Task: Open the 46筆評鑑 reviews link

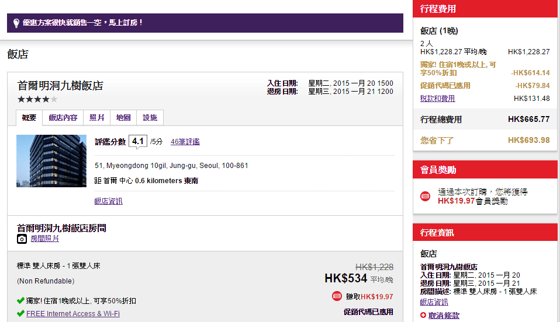Action: (x=185, y=142)
